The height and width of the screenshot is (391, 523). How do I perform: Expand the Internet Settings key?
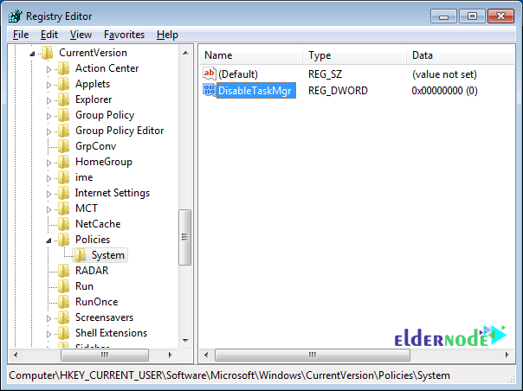pyautogui.click(x=48, y=193)
